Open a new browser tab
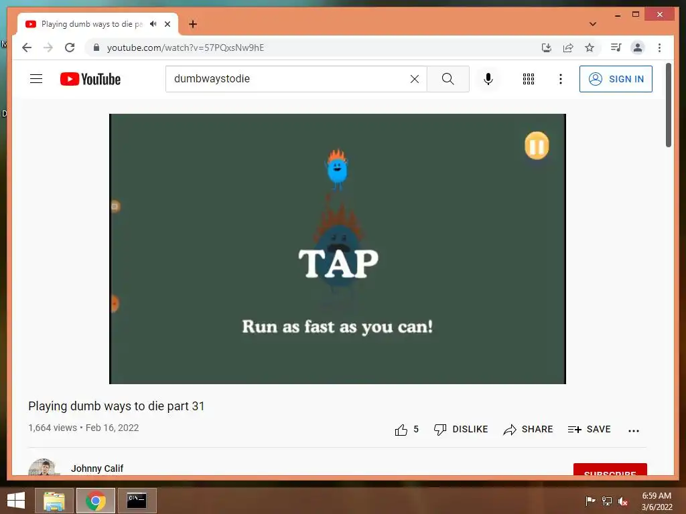The image size is (686, 514). click(x=193, y=24)
